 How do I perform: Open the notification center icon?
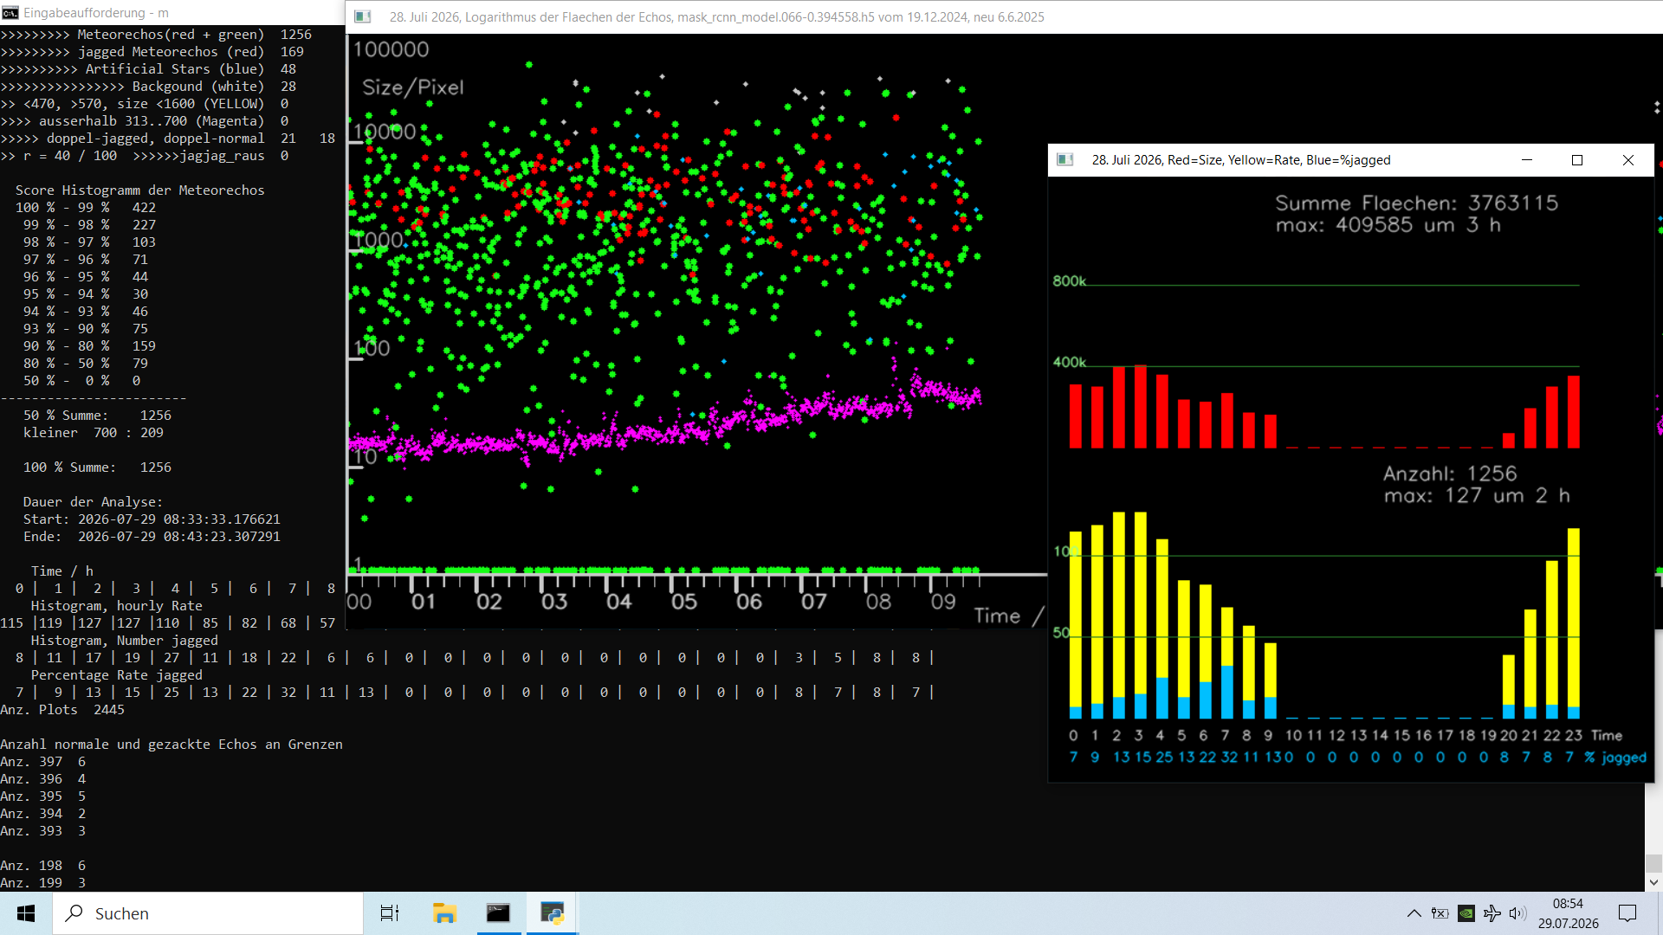coord(1627,913)
